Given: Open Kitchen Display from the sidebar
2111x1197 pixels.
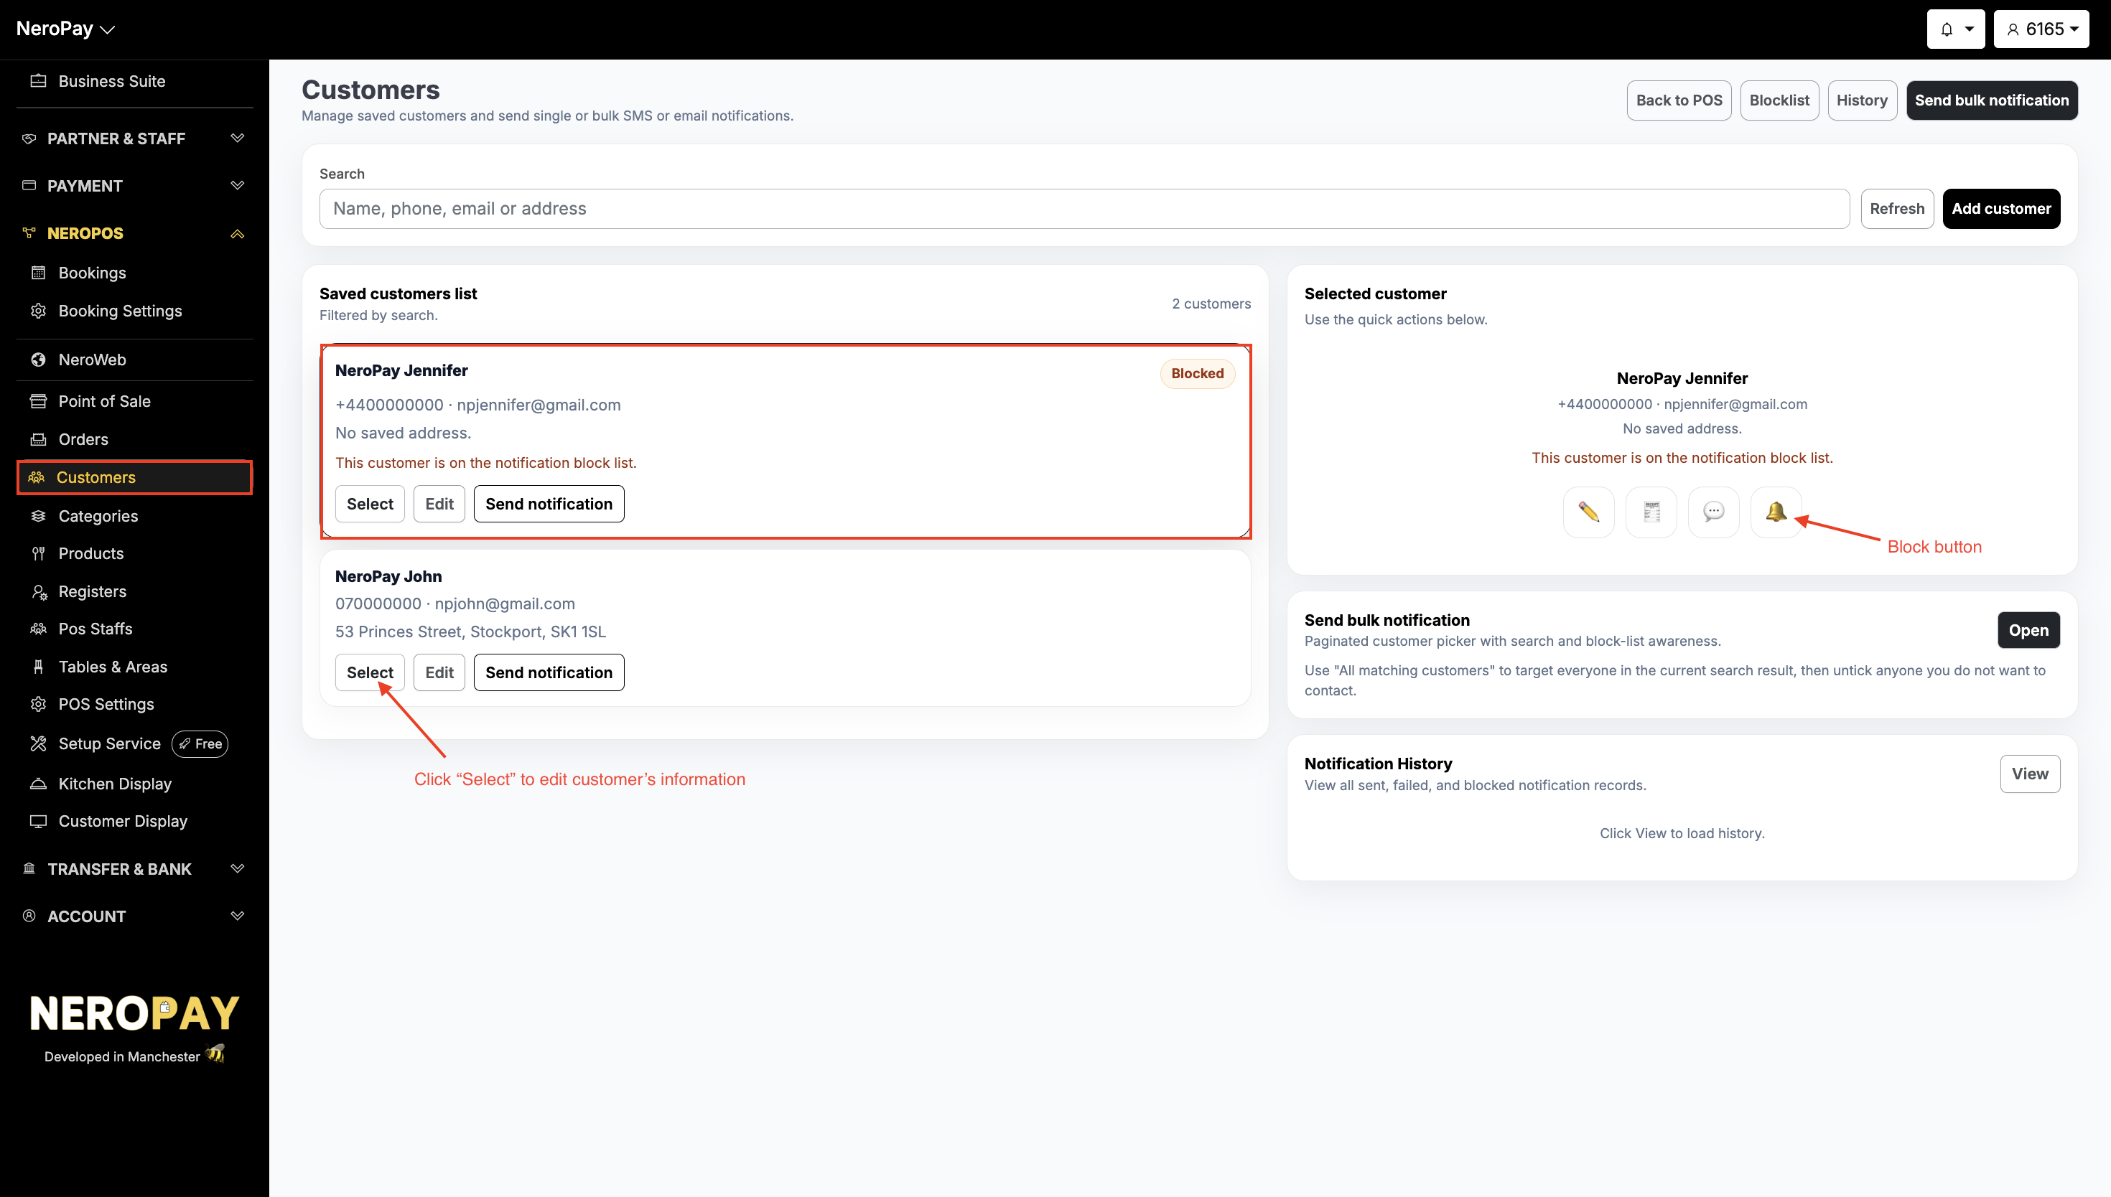Looking at the screenshot, I should pos(114,784).
